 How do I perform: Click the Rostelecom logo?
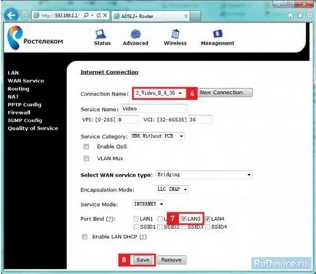[x=35, y=39]
